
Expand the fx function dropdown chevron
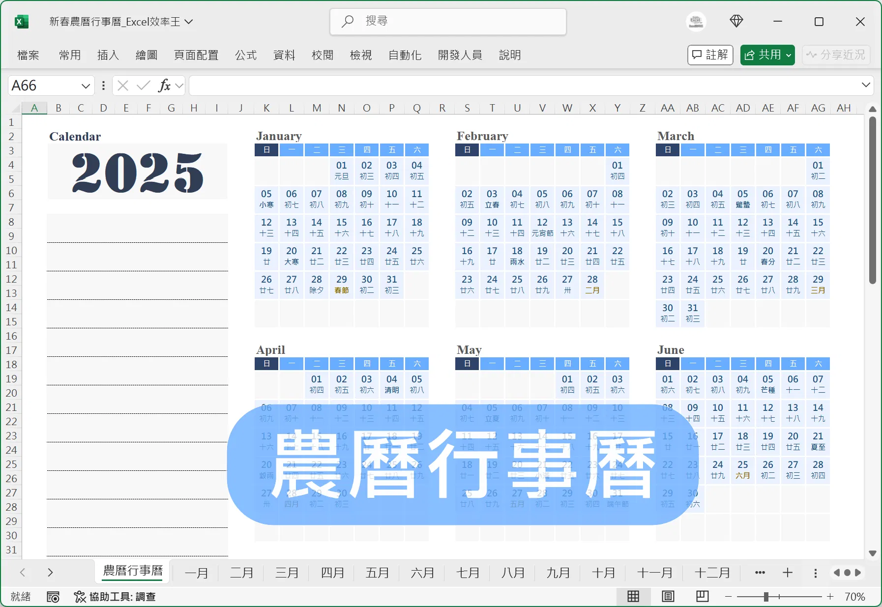coord(179,86)
